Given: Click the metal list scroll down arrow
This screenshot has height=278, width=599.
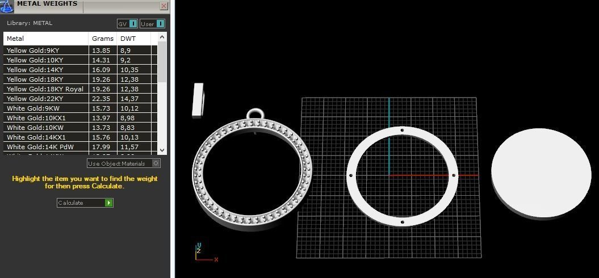Looking at the screenshot, I should (x=162, y=150).
